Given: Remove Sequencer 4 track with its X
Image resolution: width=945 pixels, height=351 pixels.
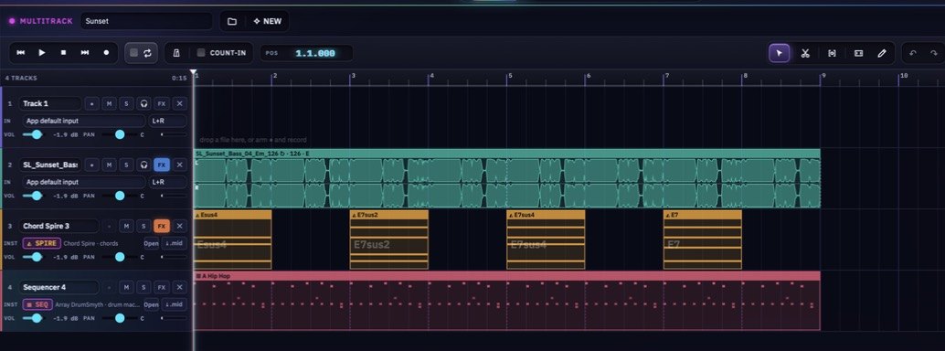Looking at the screenshot, I should (179, 287).
